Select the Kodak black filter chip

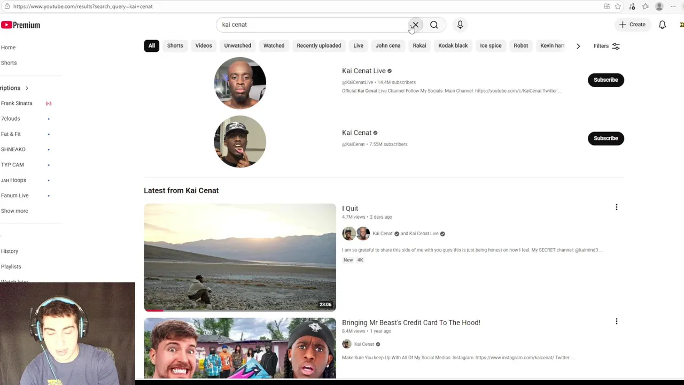pos(453,45)
